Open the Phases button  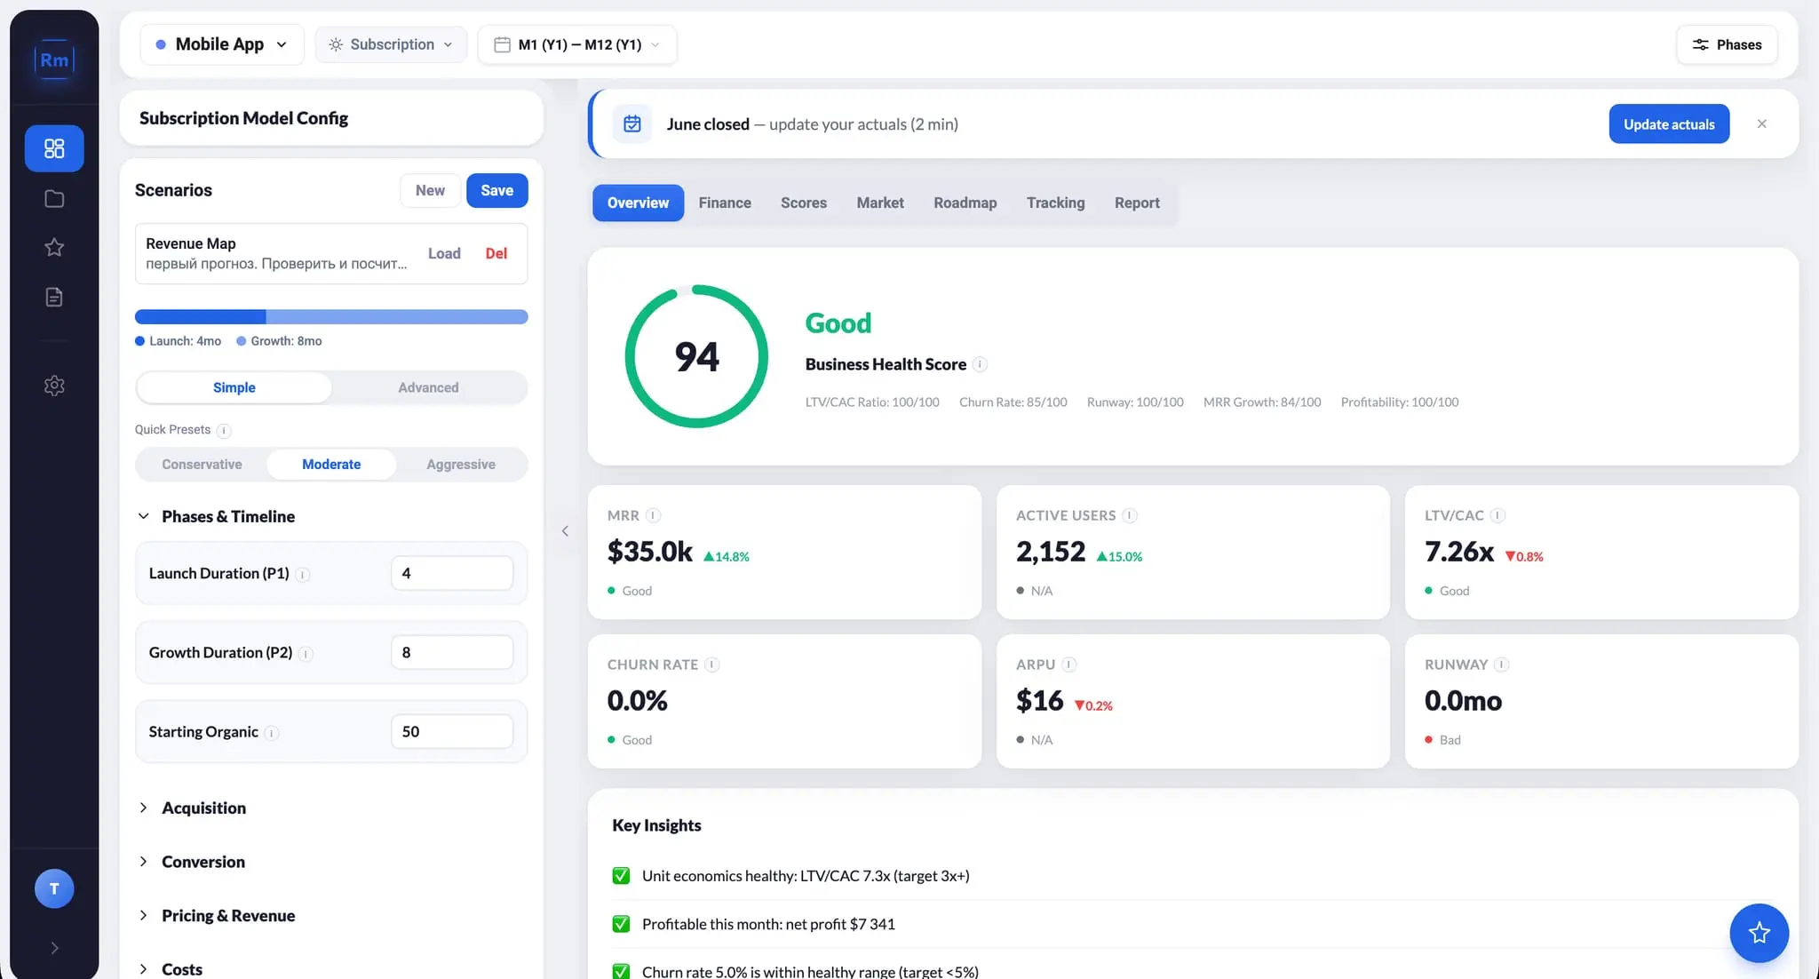click(1727, 44)
